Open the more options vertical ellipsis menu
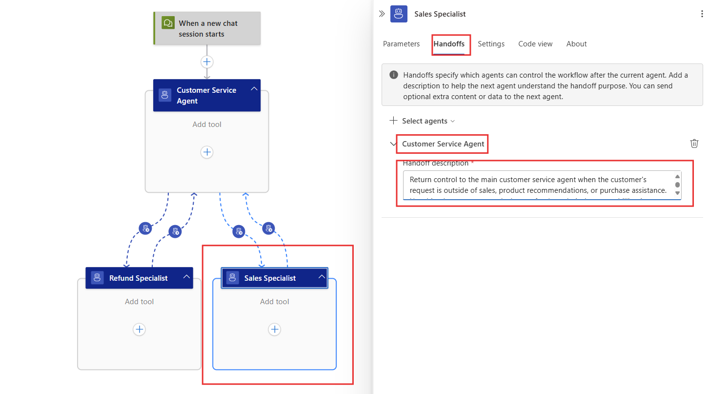Viewport: 709px width, 394px height. coord(702,14)
